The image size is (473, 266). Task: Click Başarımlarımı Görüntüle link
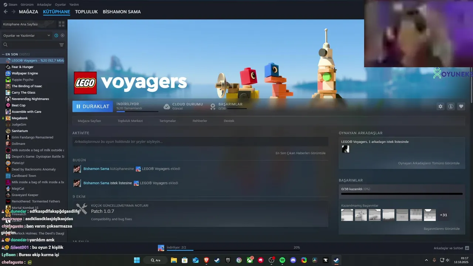[x=442, y=229]
